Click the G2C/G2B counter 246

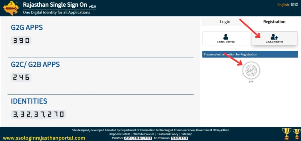coord(21,77)
